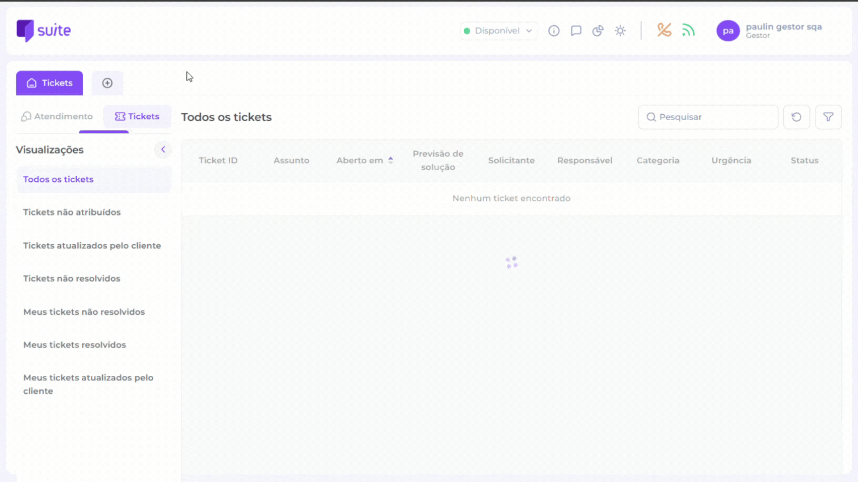Select Tickets não atribuídos view

point(94,212)
